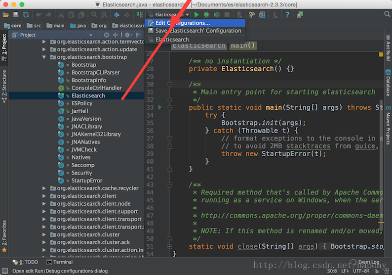The height and width of the screenshot is (275, 392).
Task: Click the Synchronize toolbar icon
Action: [x=26, y=15]
